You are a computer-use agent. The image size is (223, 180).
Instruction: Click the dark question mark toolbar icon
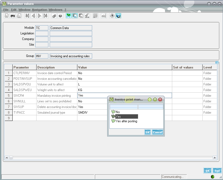coord(60,16)
